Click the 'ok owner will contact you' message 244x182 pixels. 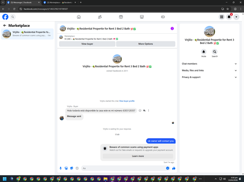[161, 141]
